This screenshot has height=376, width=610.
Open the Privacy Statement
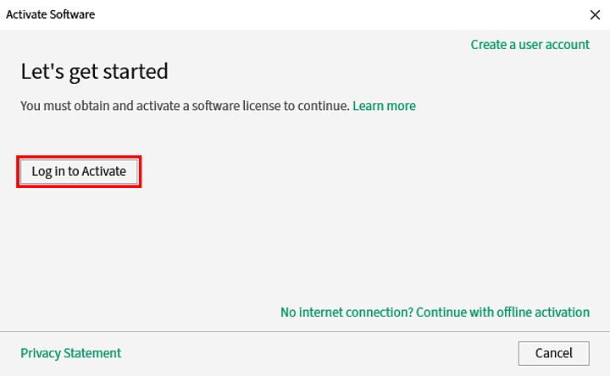coord(70,353)
